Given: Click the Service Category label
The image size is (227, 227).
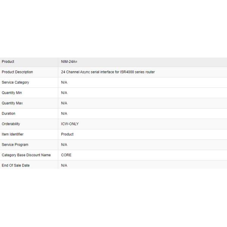Looking at the screenshot, I should click(16, 82).
